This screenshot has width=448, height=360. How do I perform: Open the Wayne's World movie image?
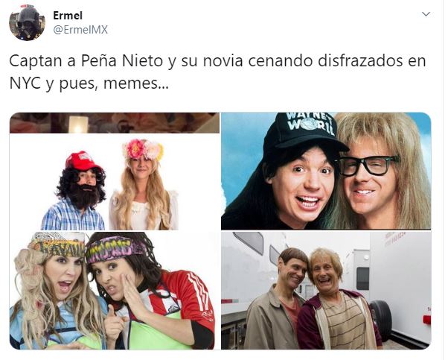pos(326,171)
